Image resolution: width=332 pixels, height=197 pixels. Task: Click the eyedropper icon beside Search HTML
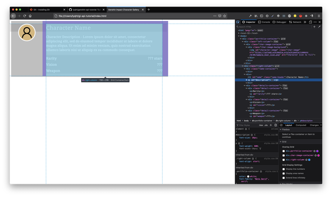(x=319, y=27)
